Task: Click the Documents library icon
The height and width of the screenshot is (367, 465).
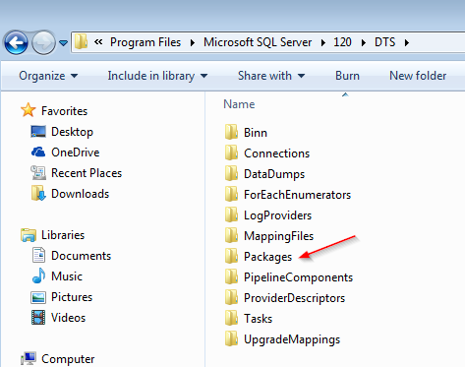Action: tap(38, 255)
